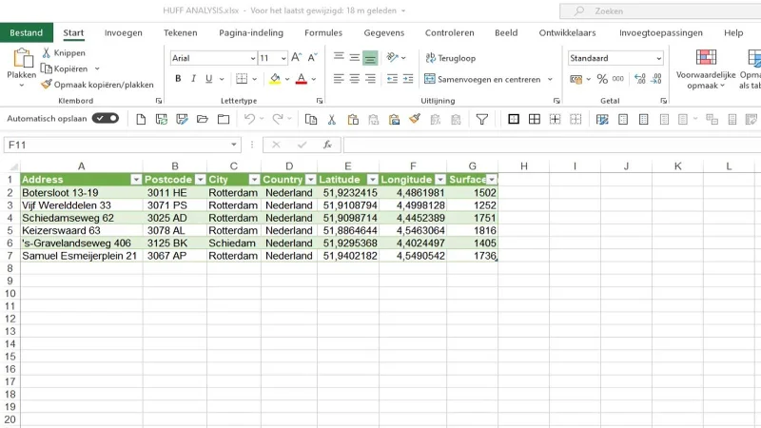
Task: Activate Opmaak kopiëren/plakken format painter
Action: point(98,85)
